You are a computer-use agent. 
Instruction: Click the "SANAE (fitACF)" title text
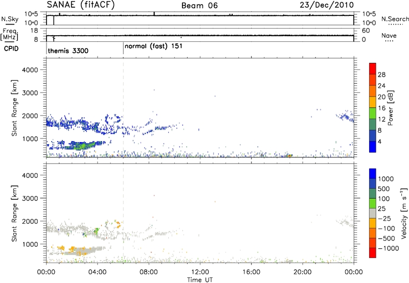(81, 5)
